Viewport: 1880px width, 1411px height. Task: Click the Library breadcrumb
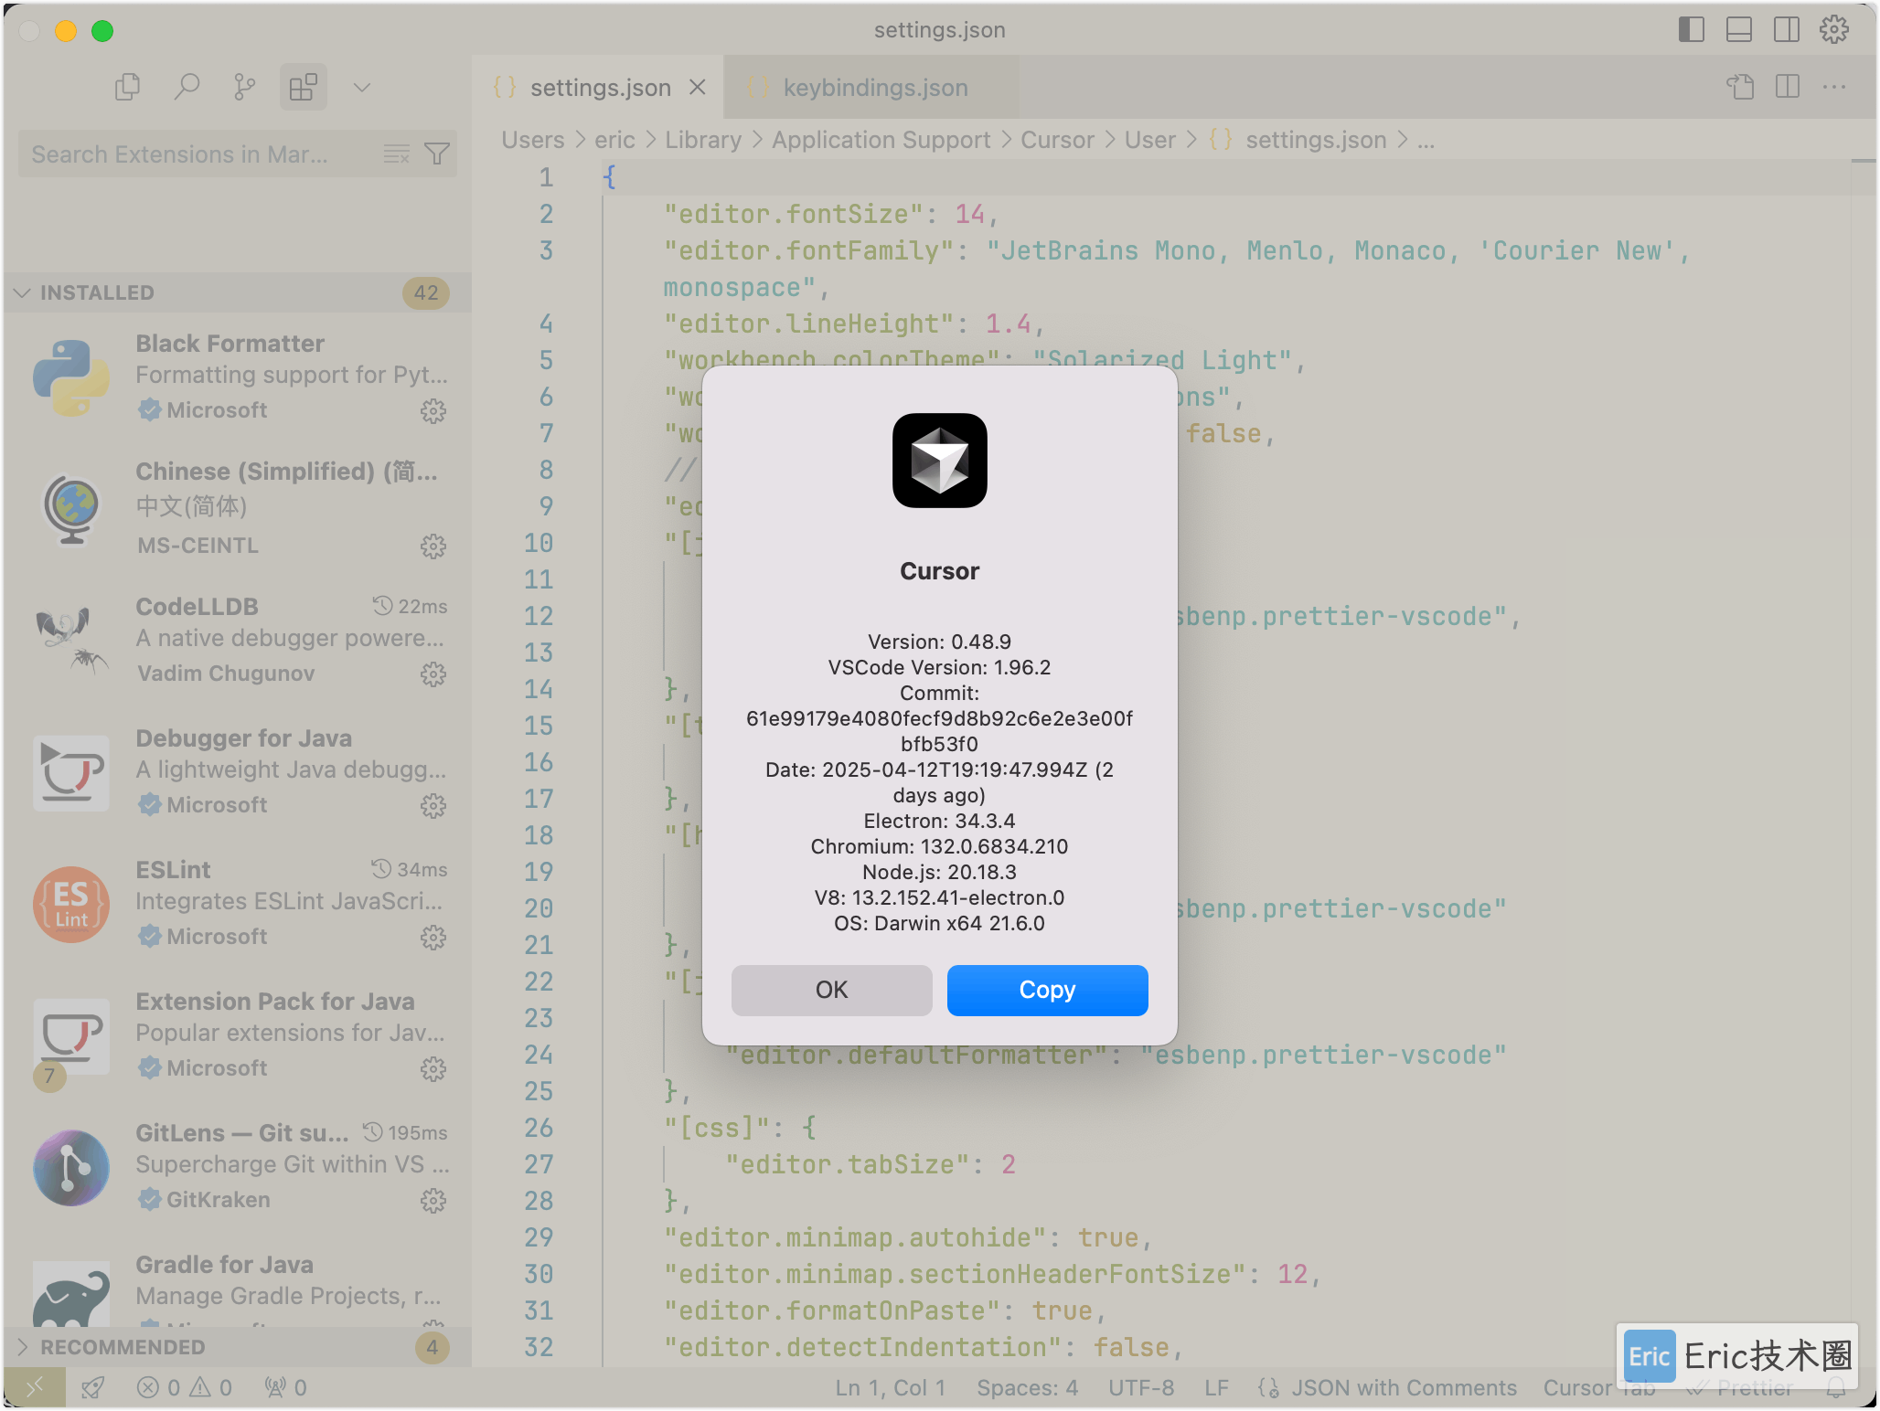tap(703, 140)
